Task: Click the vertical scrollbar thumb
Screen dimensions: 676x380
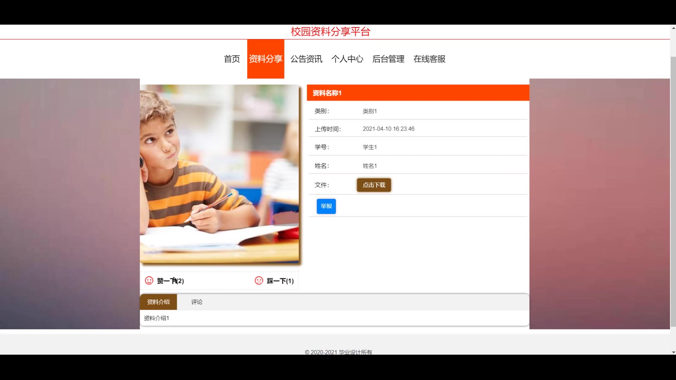Action: tap(673, 192)
